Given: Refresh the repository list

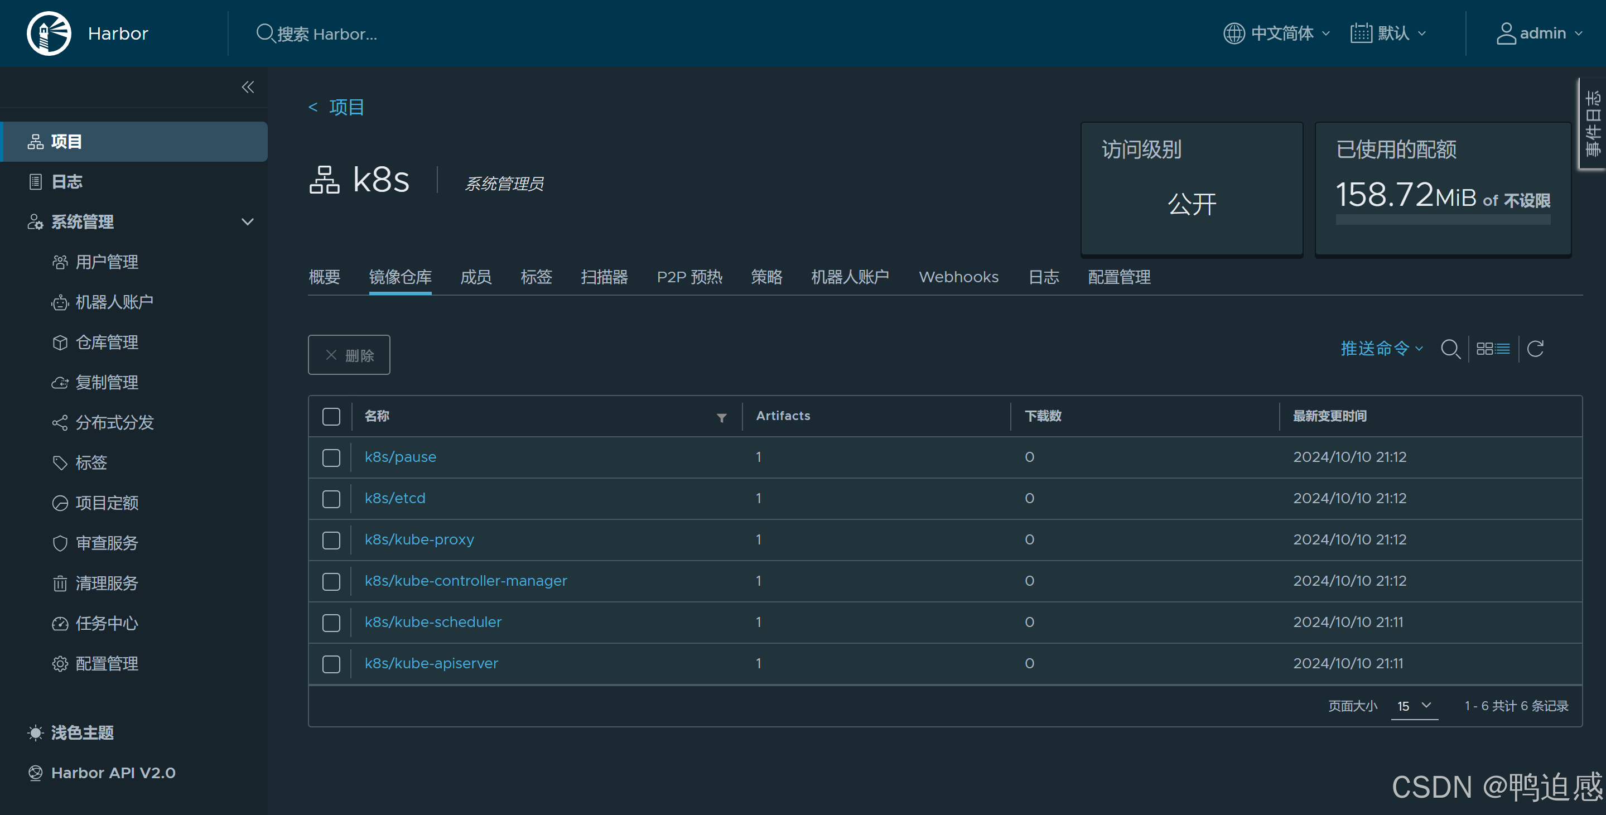Looking at the screenshot, I should tap(1536, 349).
